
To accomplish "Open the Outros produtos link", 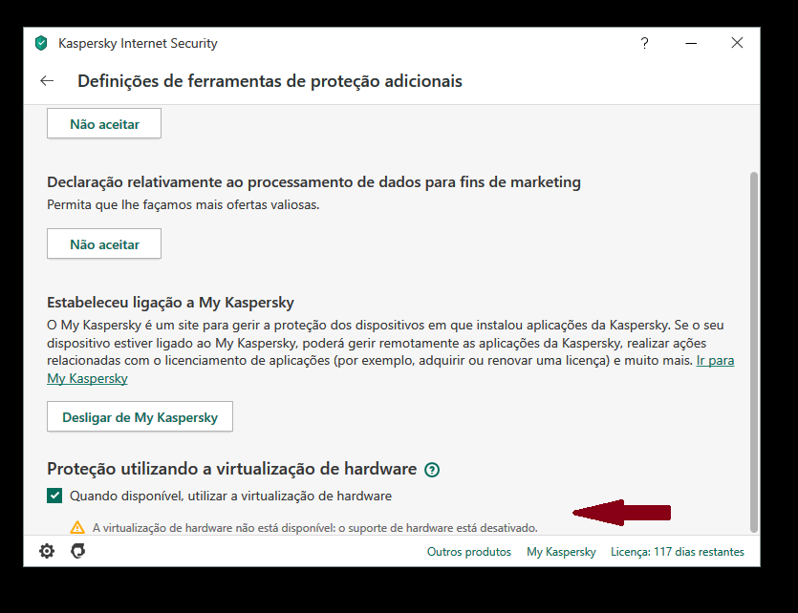I will tap(468, 552).
